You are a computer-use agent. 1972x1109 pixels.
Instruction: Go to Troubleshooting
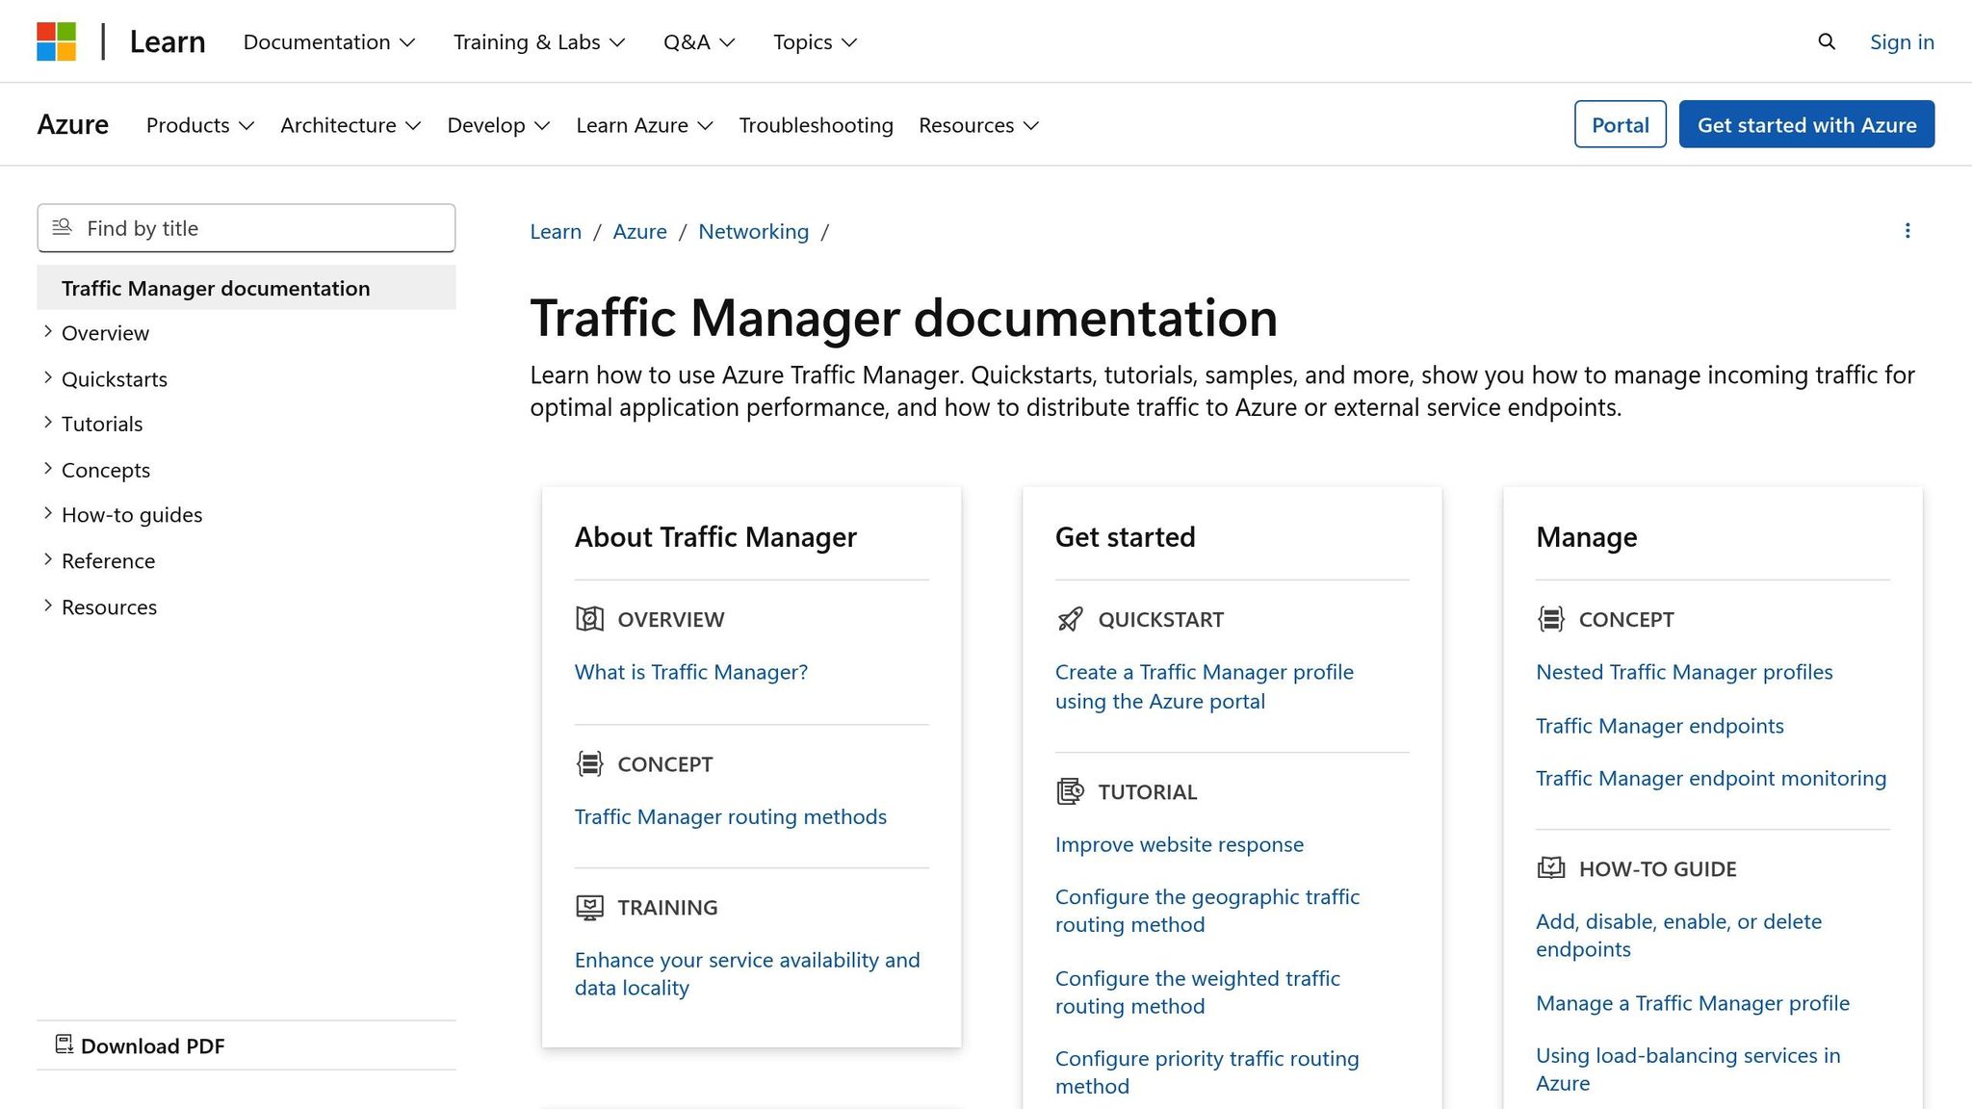point(816,125)
